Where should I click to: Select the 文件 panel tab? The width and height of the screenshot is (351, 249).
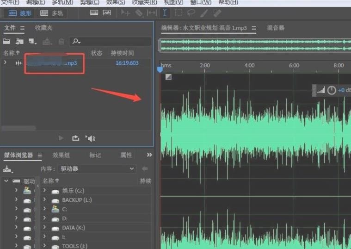pos(10,28)
